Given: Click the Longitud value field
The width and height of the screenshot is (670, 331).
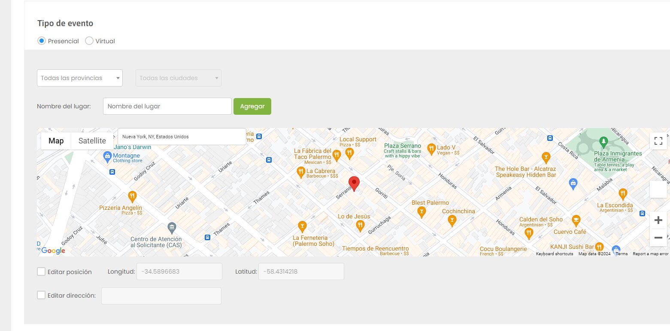Looking at the screenshot, I should (179, 271).
